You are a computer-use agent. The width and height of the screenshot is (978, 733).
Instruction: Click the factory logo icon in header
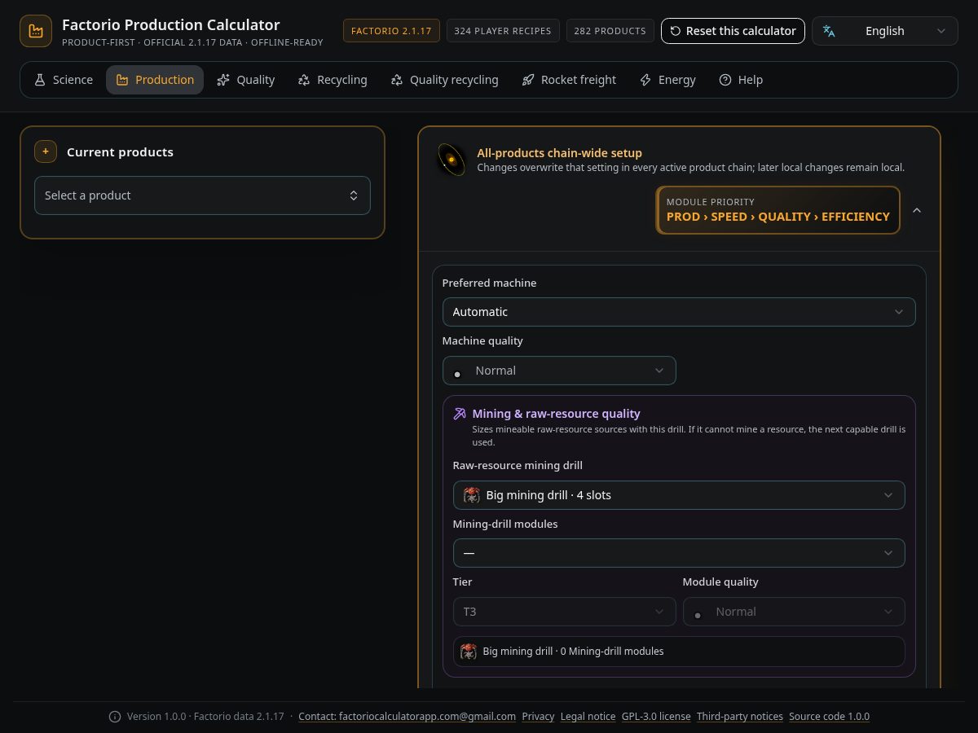[x=36, y=31]
